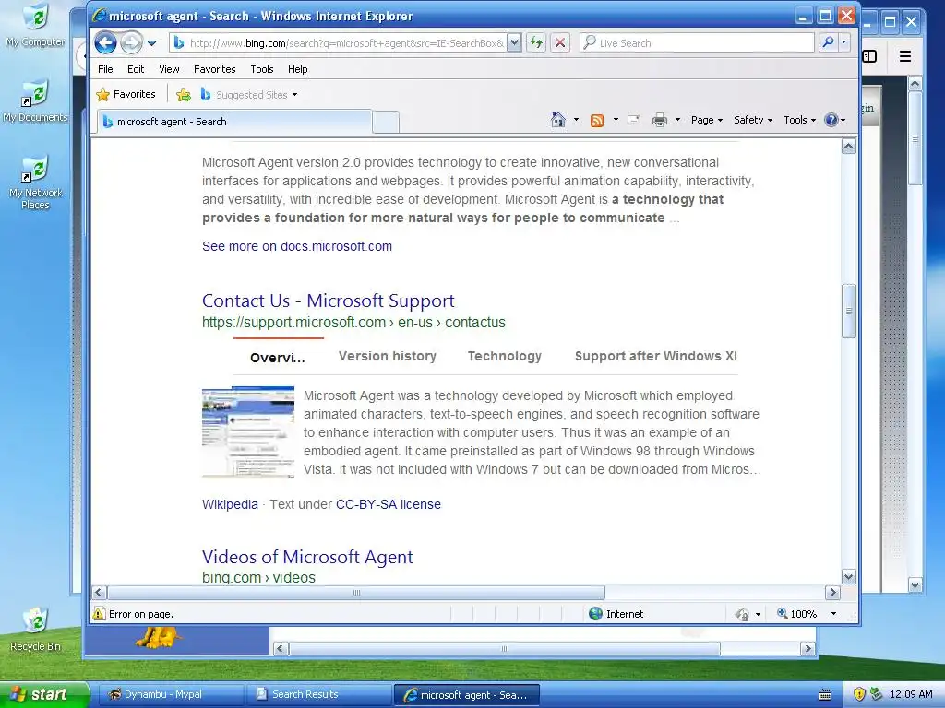This screenshot has width=945, height=708.
Task: Click the sidebar icon in the background window
Action: (869, 56)
